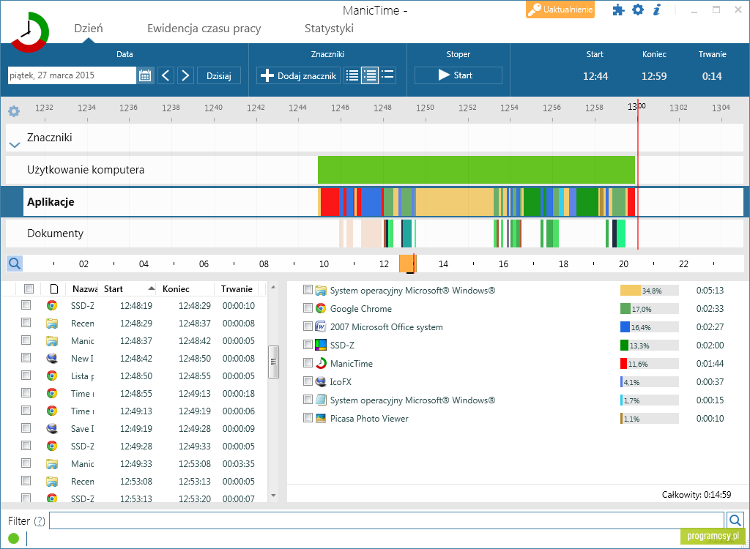Check the row starting at 12:48:42

coord(26,358)
